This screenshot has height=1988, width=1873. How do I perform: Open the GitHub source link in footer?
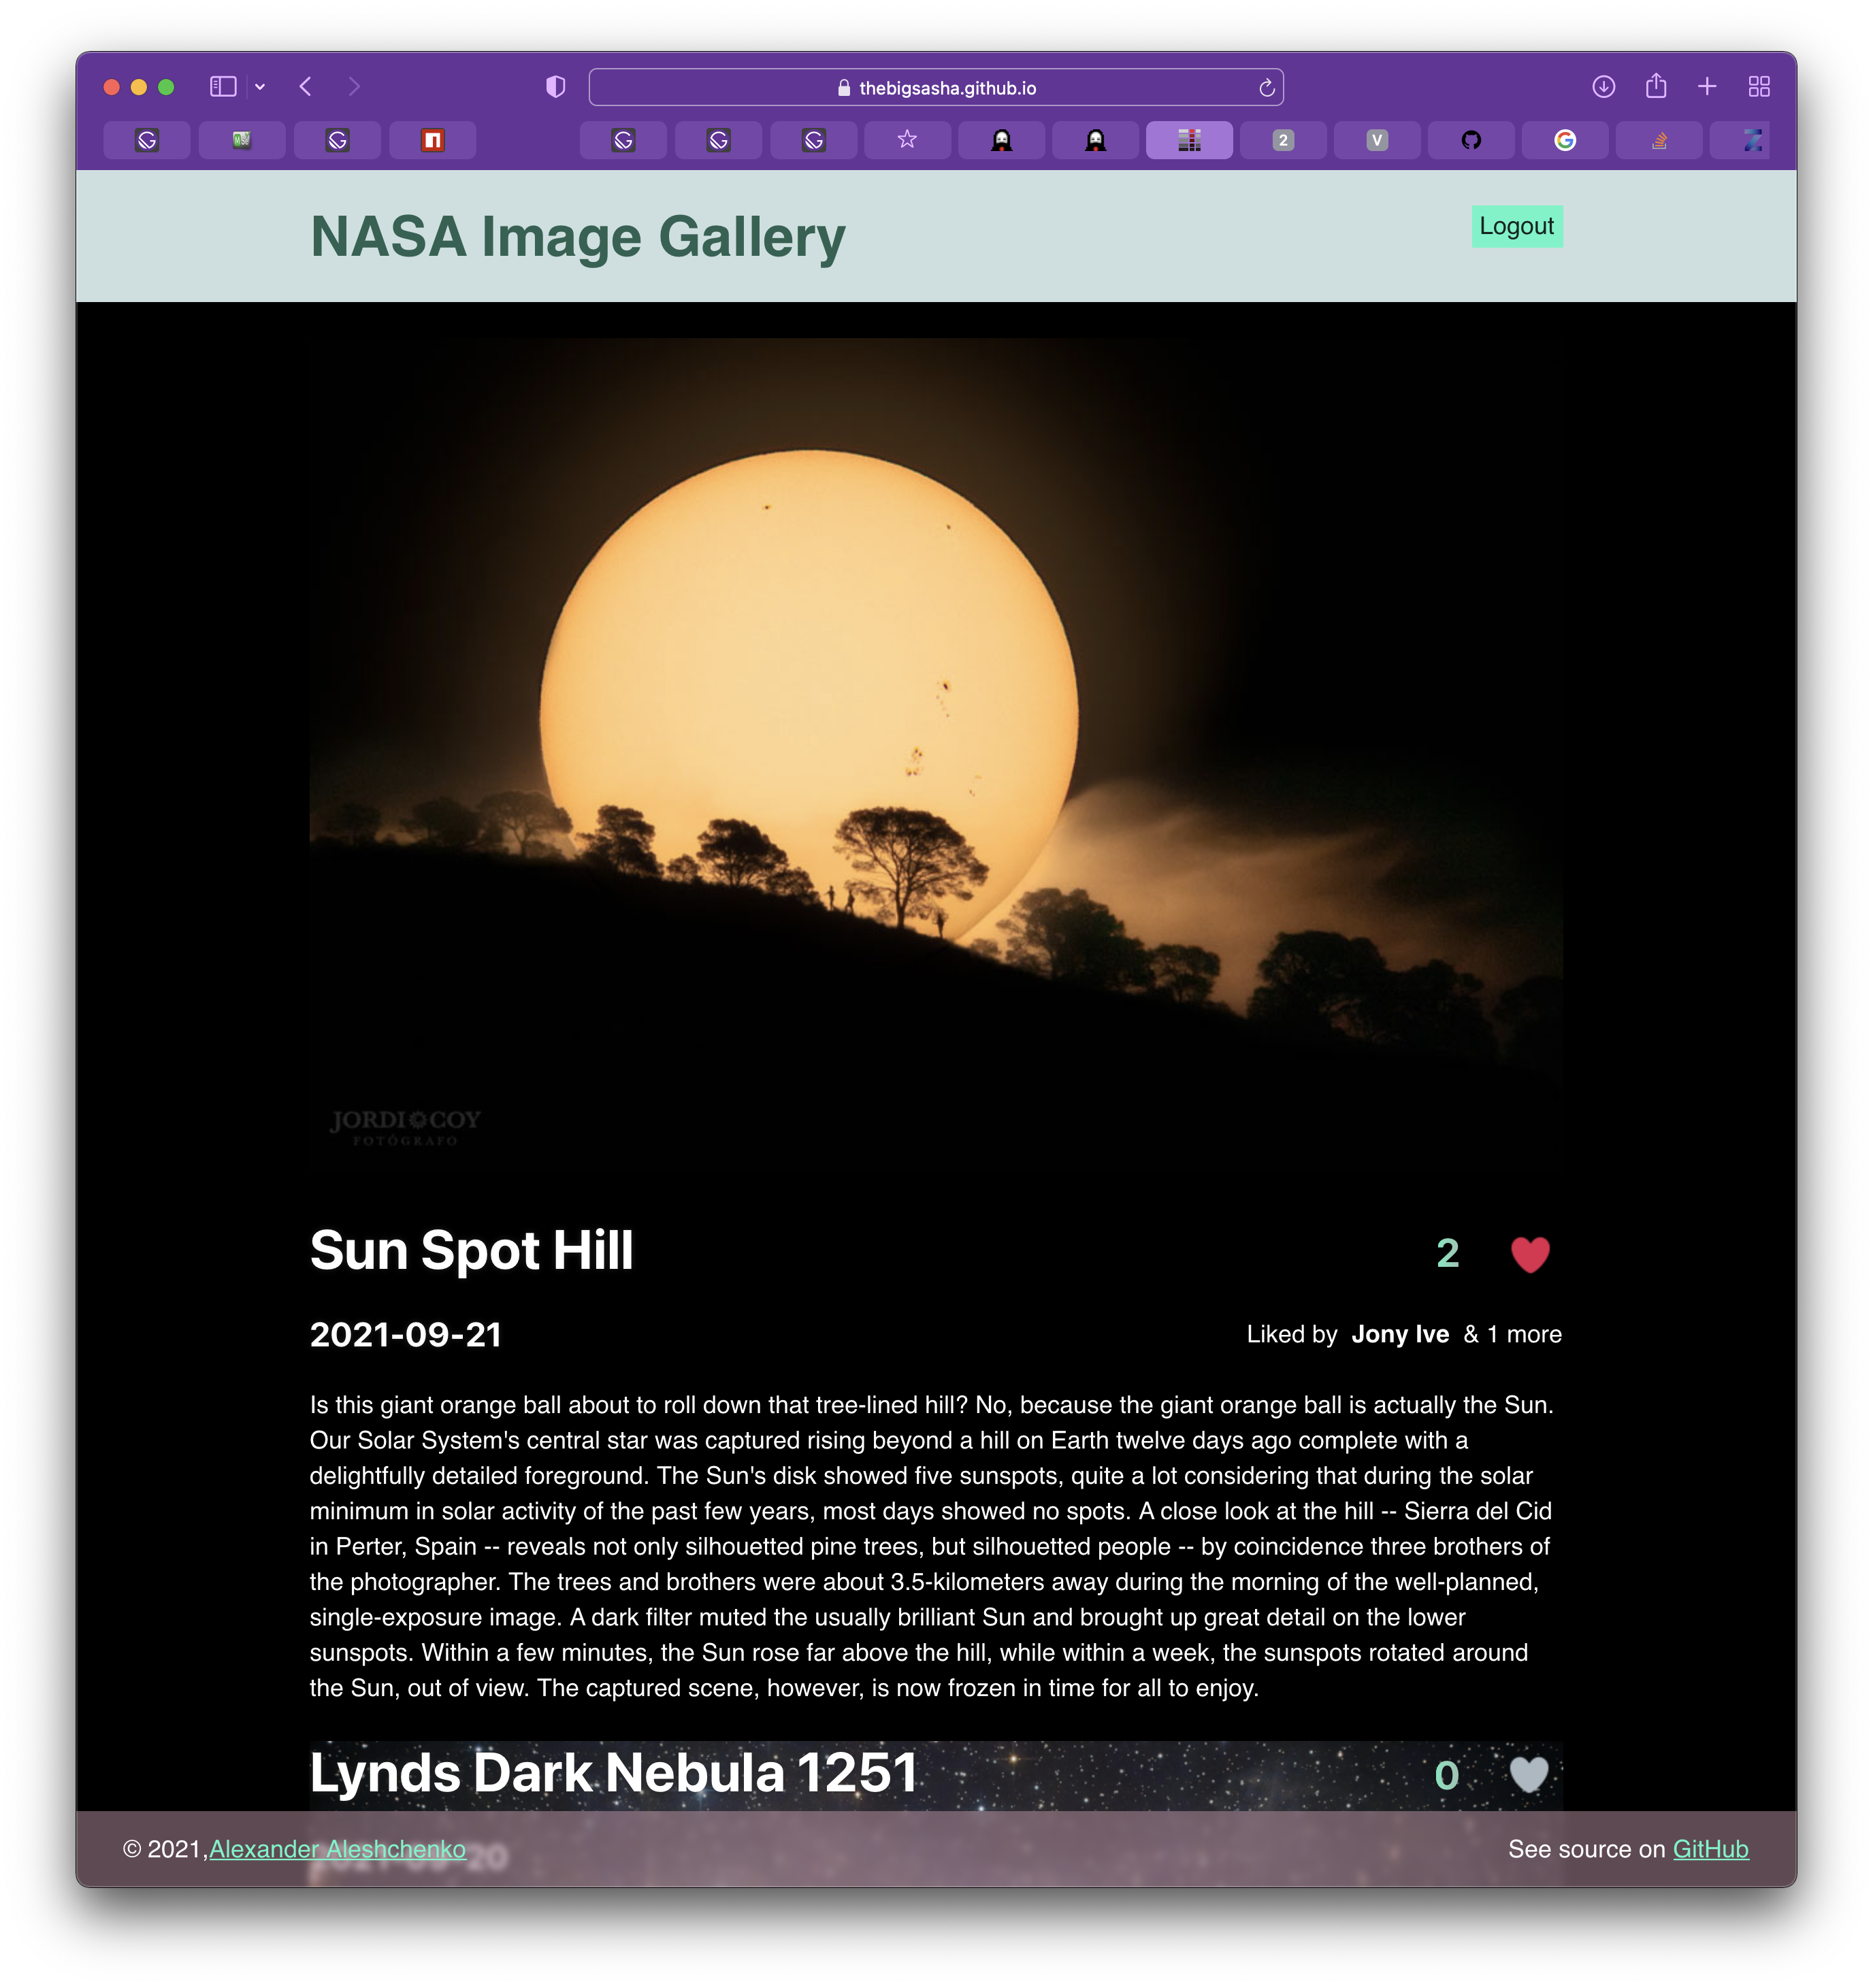click(1710, 1849)
